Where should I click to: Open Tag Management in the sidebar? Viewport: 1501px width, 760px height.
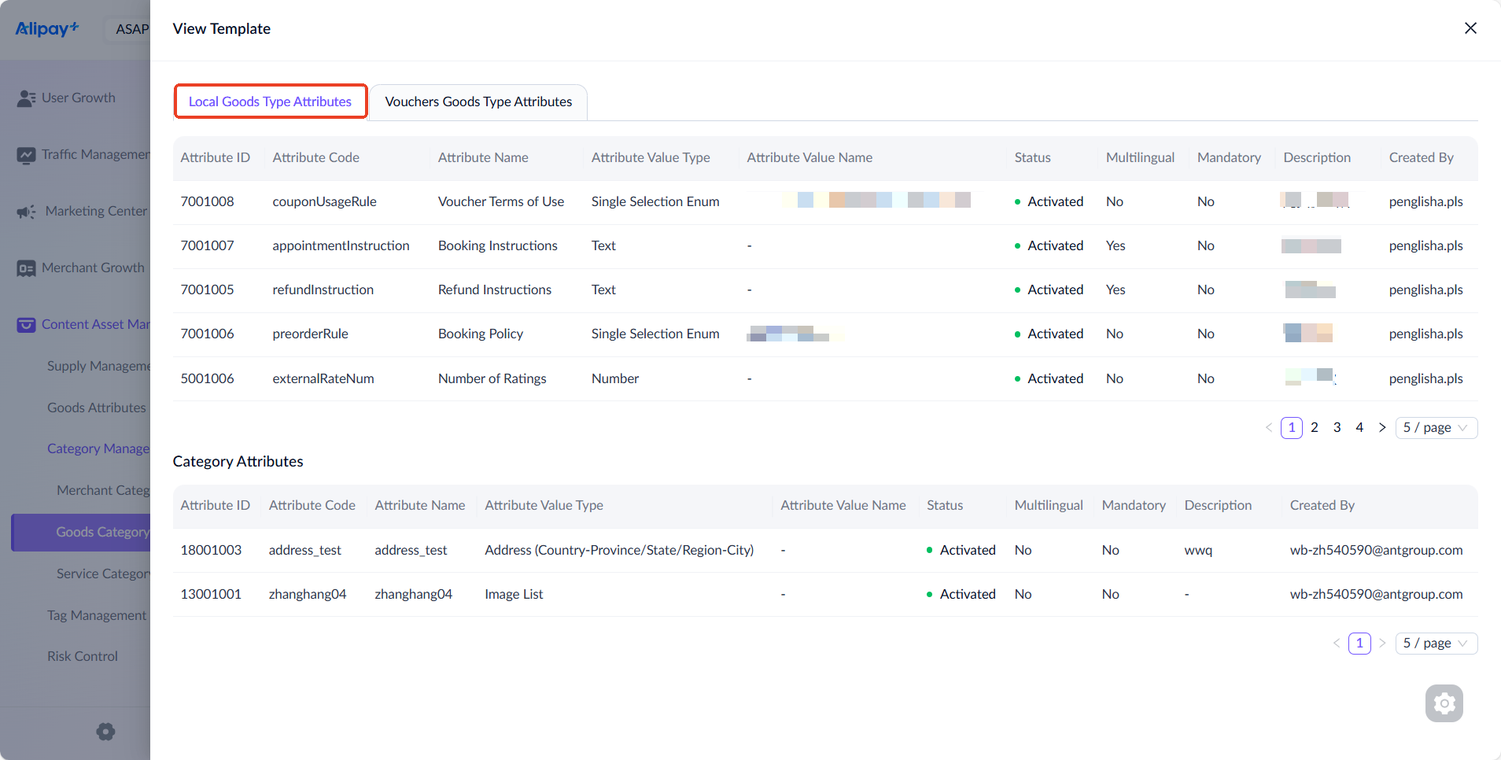click(x=96, y=615)
